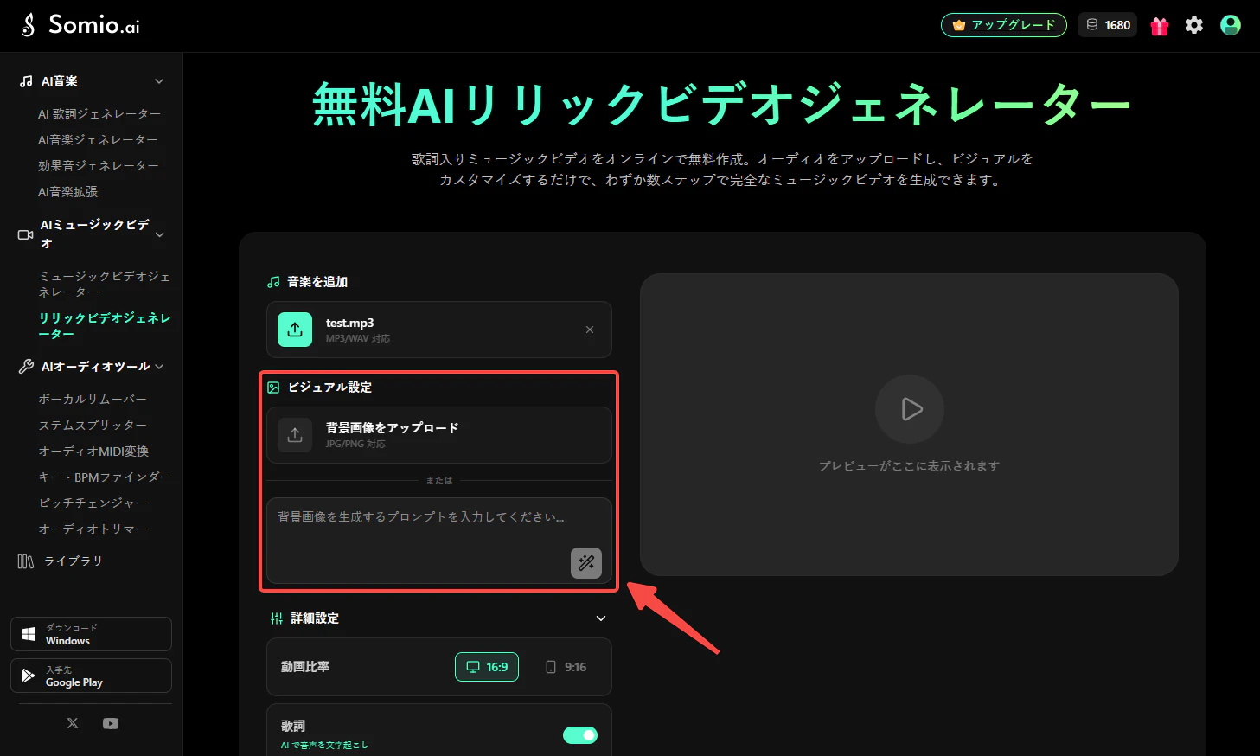1260x756 pixels.
Task: Open the X social icon
Action: (x=73, y=723)
